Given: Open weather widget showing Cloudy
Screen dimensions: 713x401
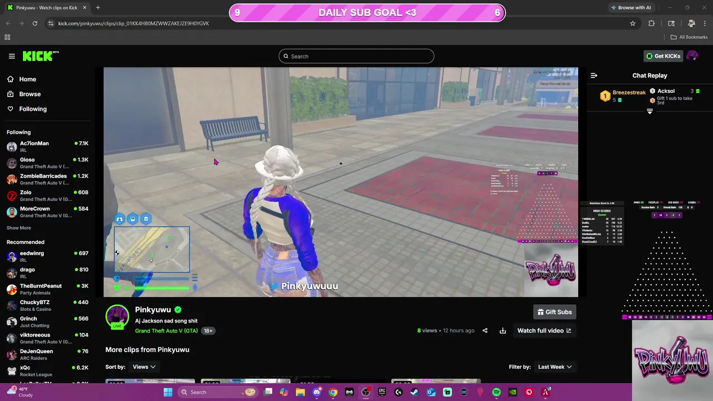Looking at the screenshot, I should [x=19, y=392].
